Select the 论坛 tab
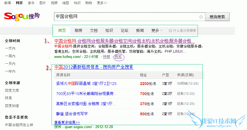The height and width of the screenshot is (130, 247). point(124,31)
